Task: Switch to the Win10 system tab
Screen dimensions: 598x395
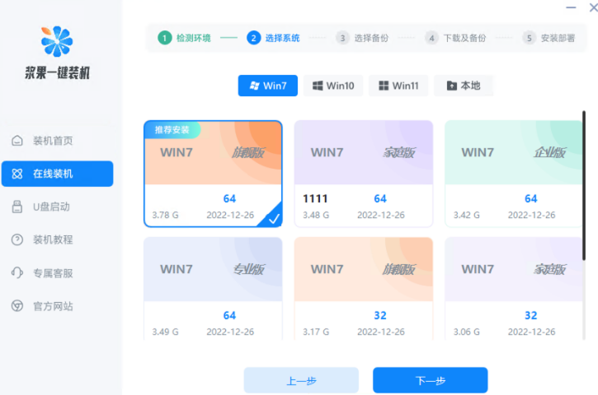Action: (333, 86)
